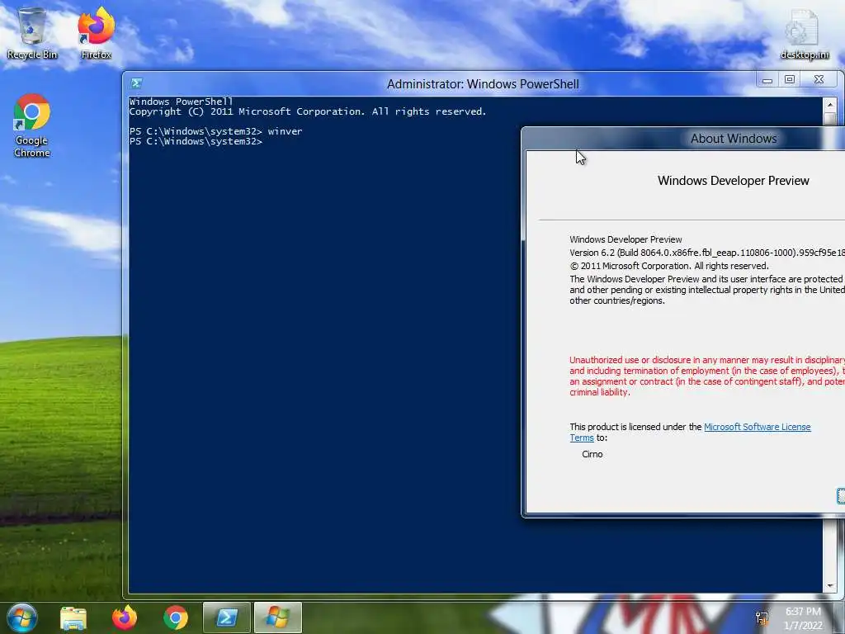Open the network icon in system tray
845x634 pixels.
(x=762, y=618)
